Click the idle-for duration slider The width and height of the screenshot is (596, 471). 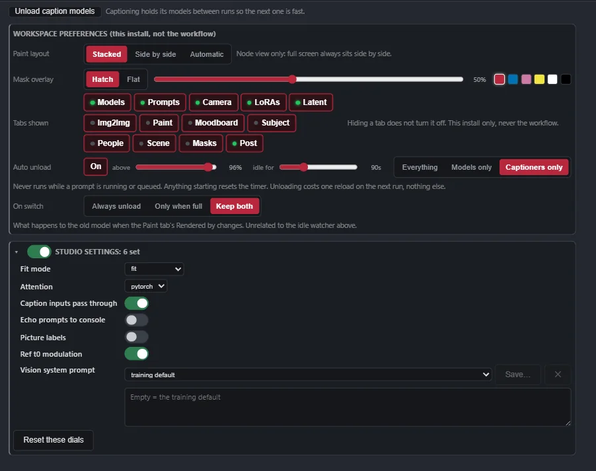318,167
